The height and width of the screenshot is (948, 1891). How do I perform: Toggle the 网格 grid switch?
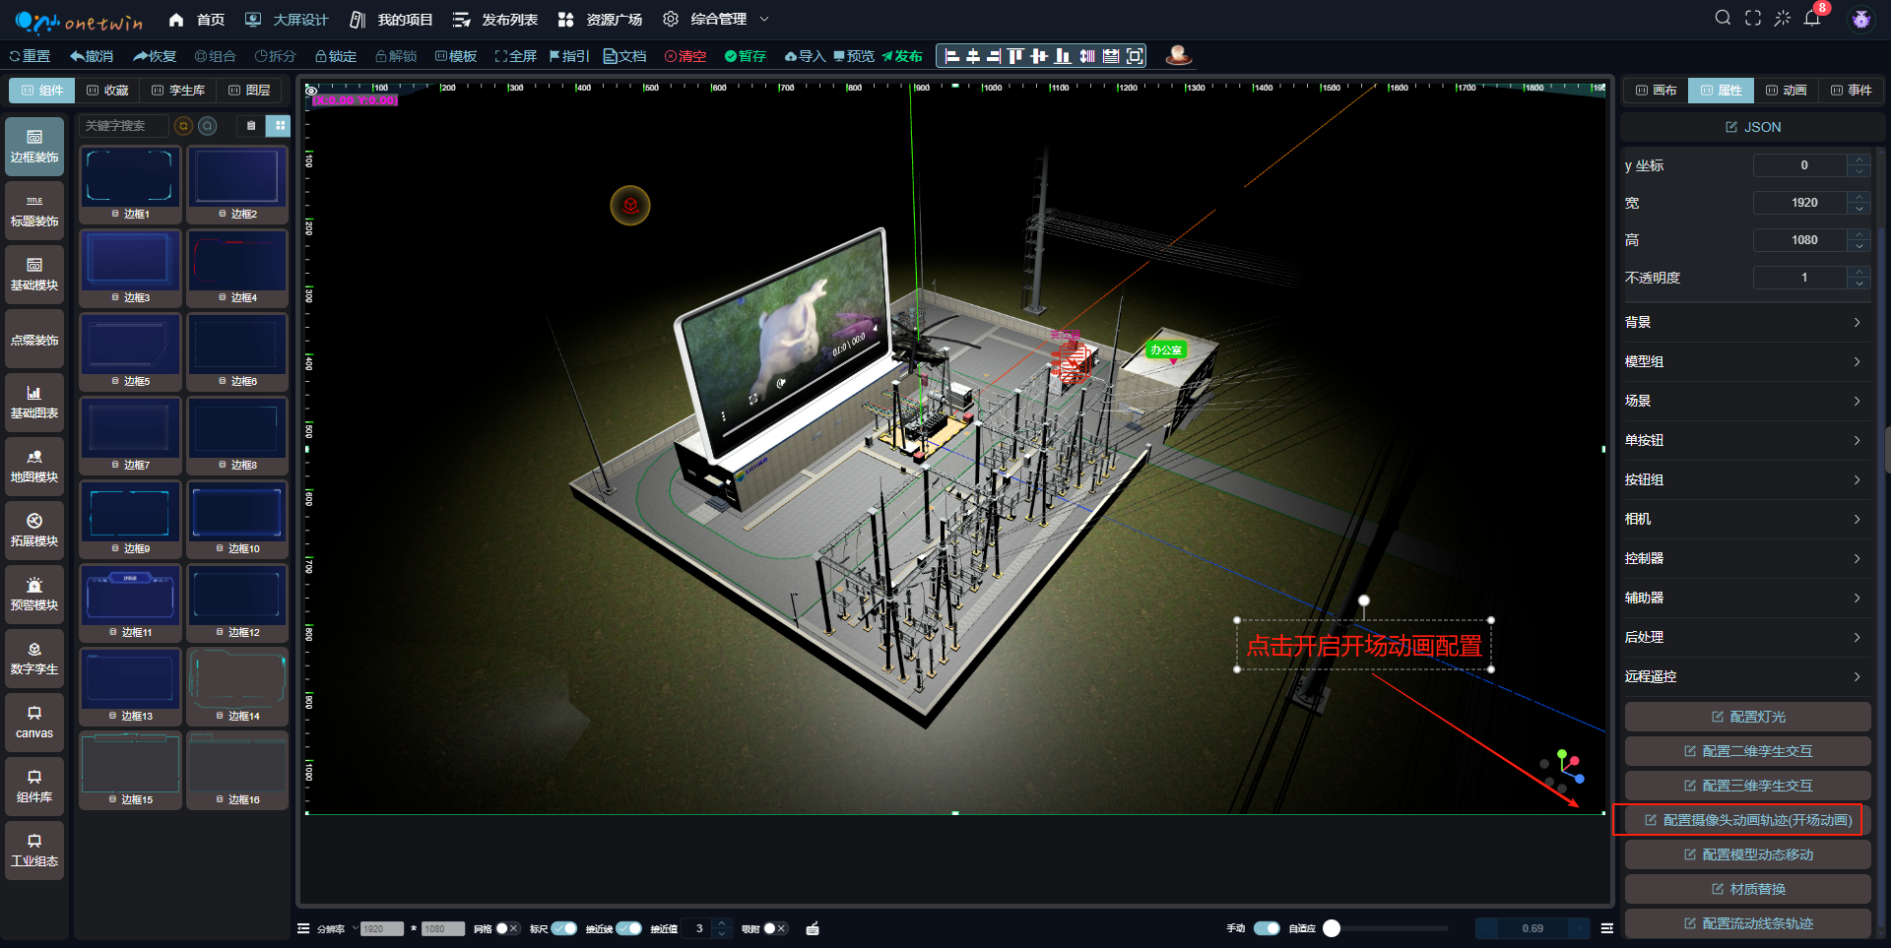[507, 928]
